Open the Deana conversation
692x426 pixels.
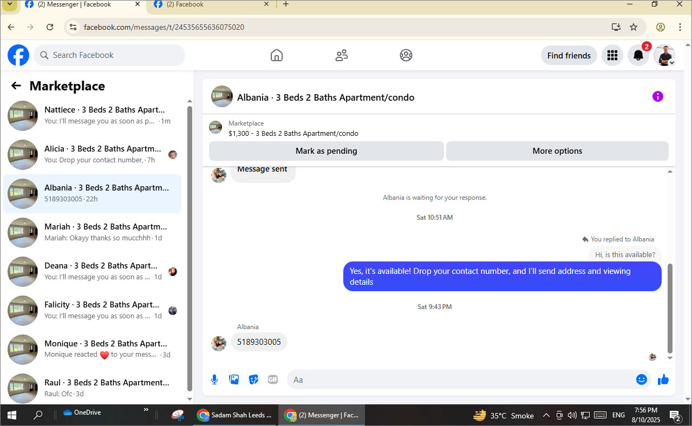[x=93, y=272]
